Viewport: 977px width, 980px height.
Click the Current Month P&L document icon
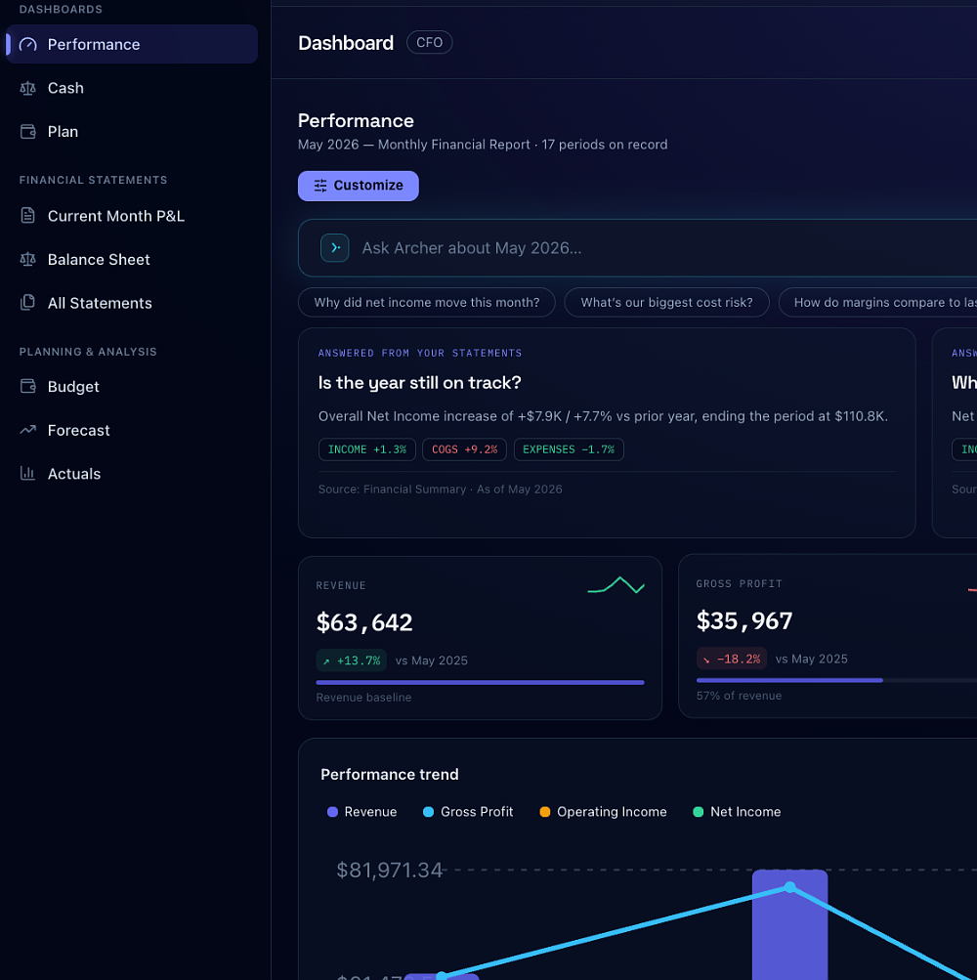pyautogui.click(x=28, y=216)
